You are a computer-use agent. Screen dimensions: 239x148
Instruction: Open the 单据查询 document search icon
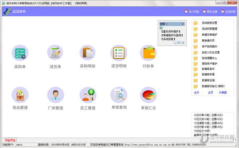coord(119,95)
